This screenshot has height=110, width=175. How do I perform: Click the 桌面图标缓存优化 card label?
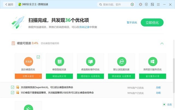click(x=90, y=70)
